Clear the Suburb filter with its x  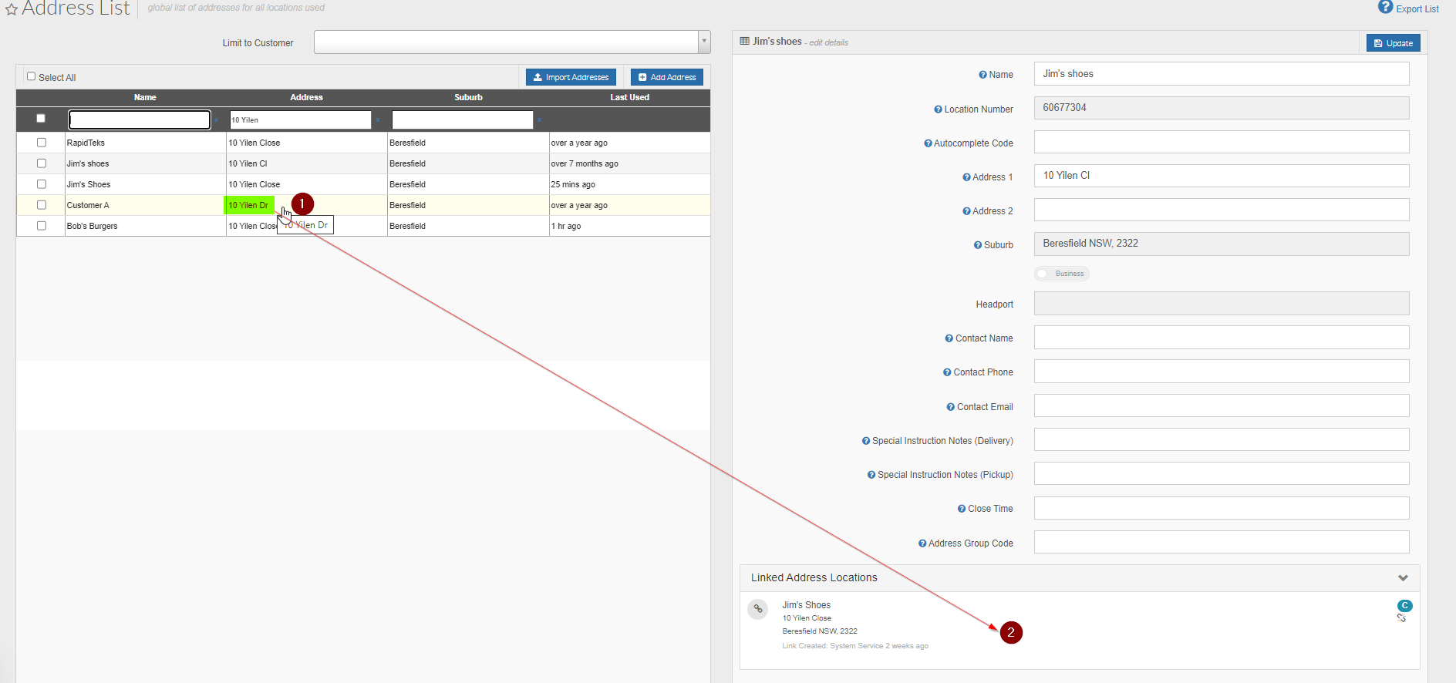click(540, 120)
